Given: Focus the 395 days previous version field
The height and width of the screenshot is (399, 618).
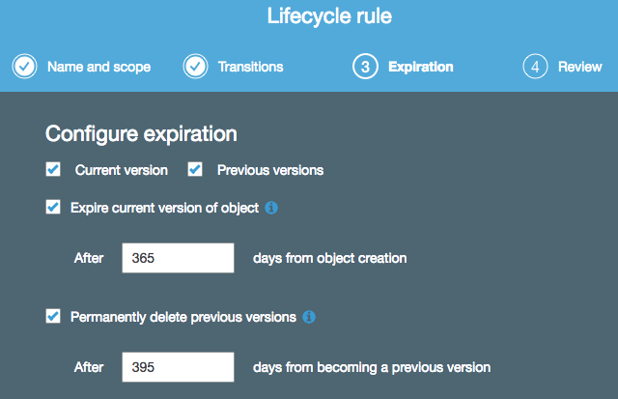Looking at the screenshot, I should [x=178, y=367].
